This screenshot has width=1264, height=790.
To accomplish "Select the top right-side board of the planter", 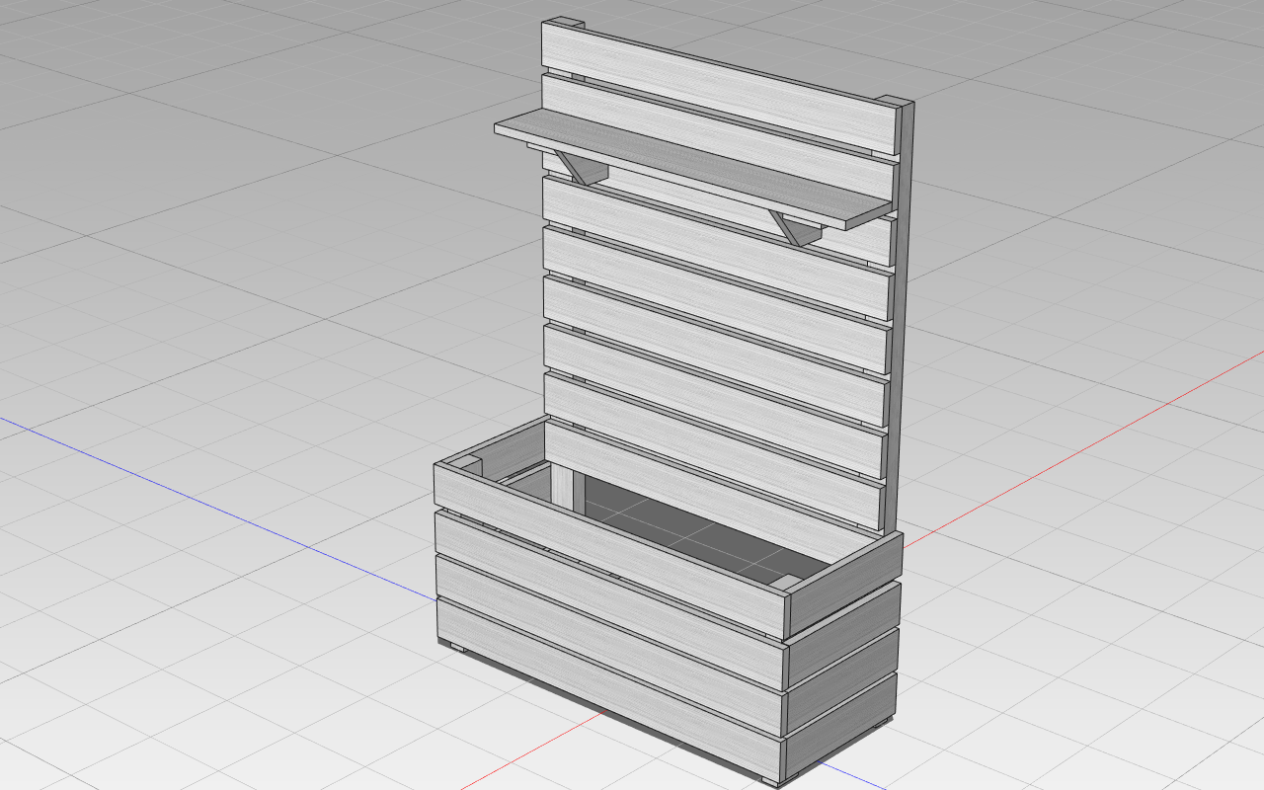I will click(844, 585).
